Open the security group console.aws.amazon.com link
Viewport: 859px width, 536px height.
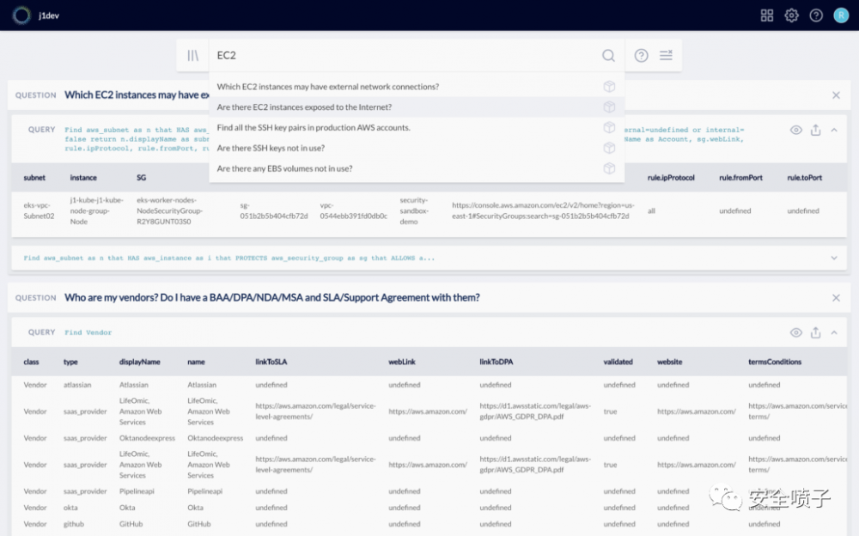click(x=542, y=210)
